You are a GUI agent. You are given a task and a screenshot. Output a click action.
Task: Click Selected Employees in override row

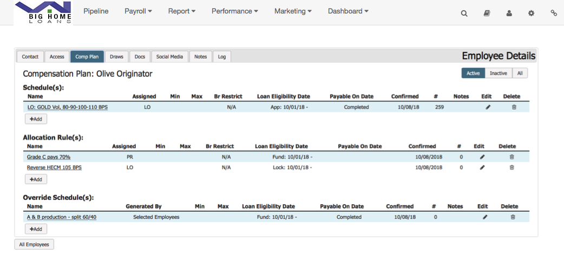point(156,217)
